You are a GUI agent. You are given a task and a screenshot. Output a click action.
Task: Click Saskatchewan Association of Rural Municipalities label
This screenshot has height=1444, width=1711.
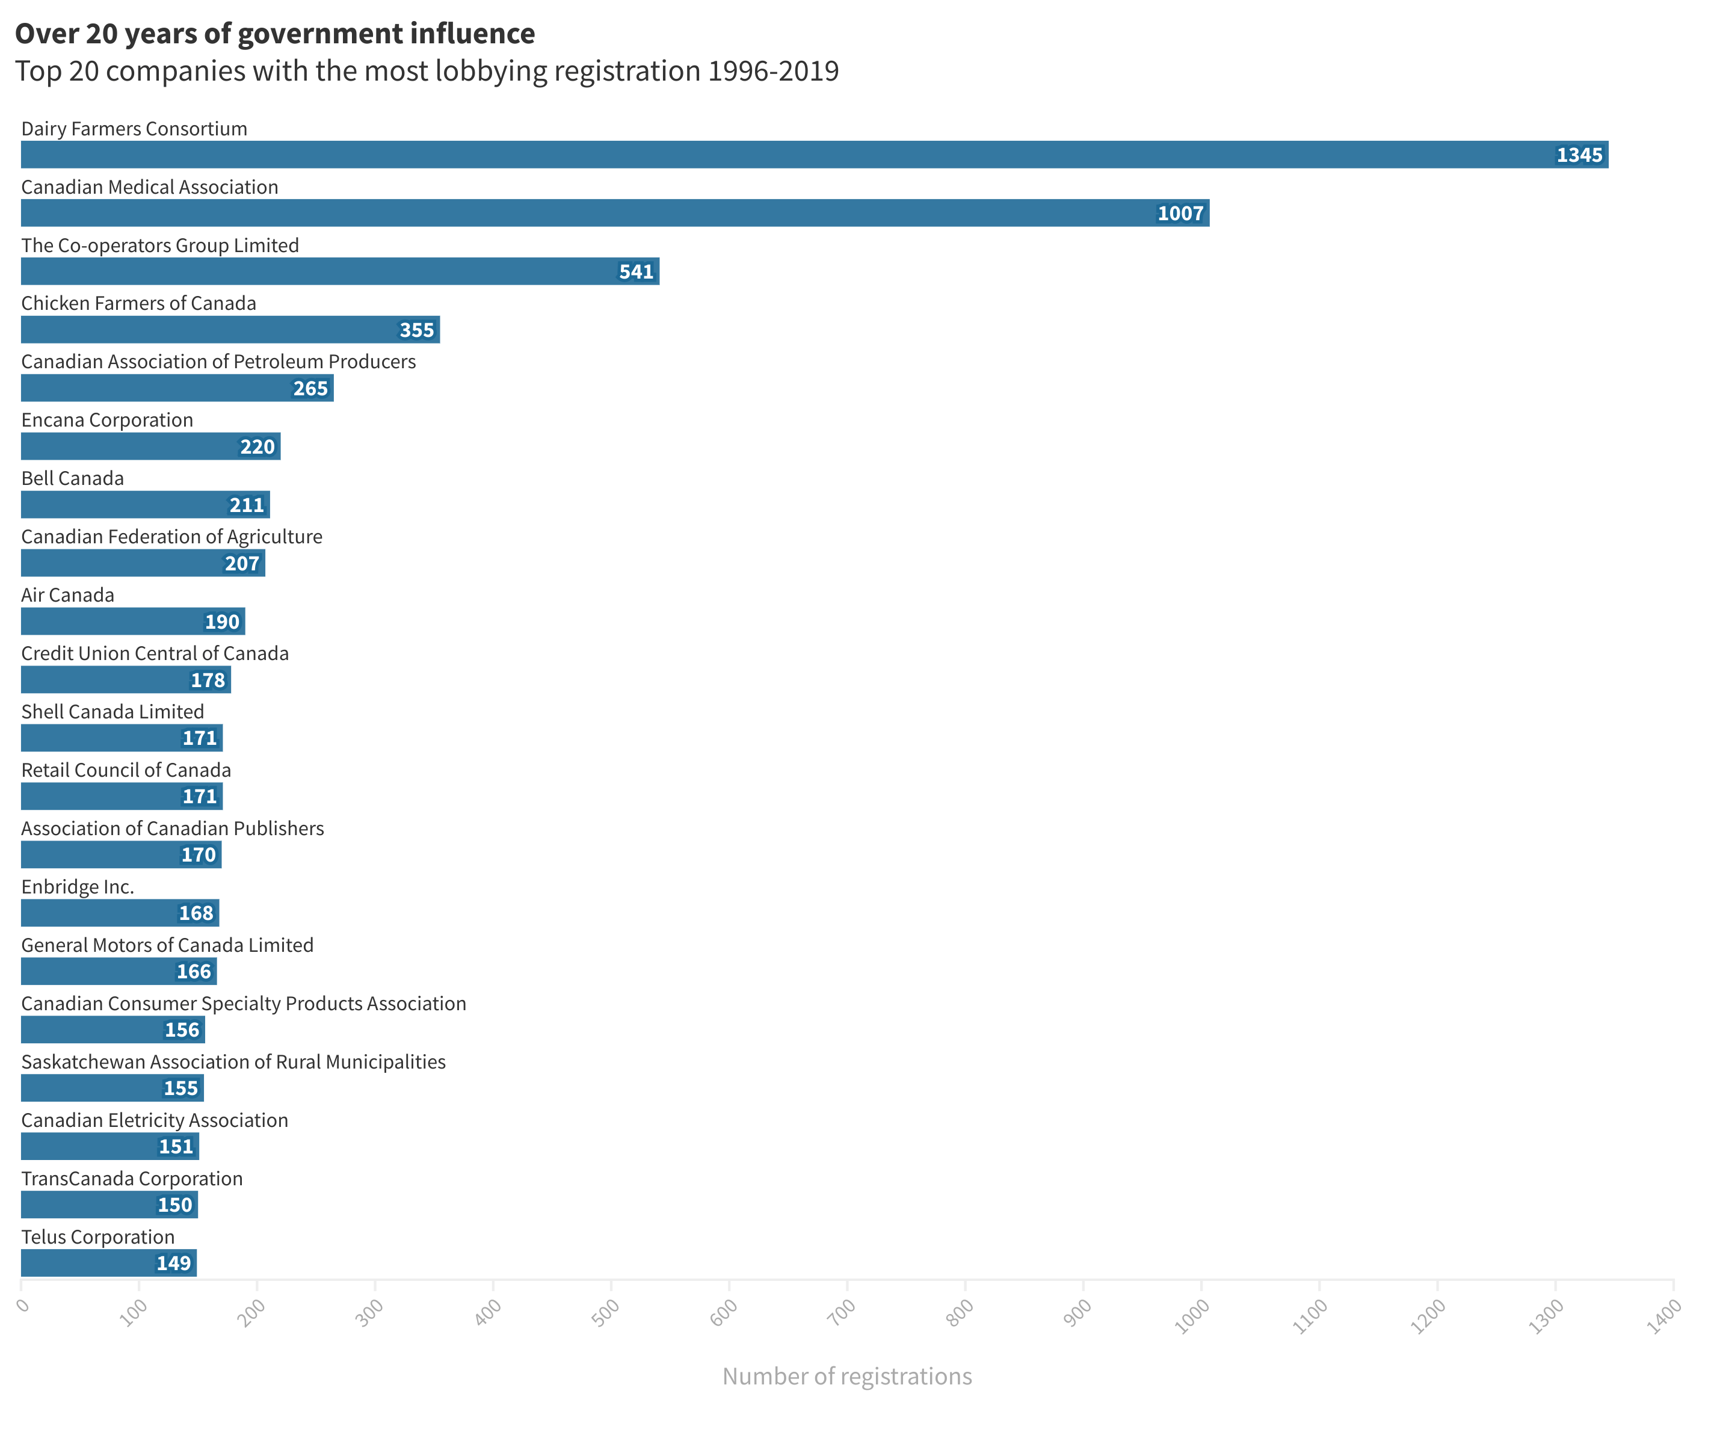(x=233, y=1062)
